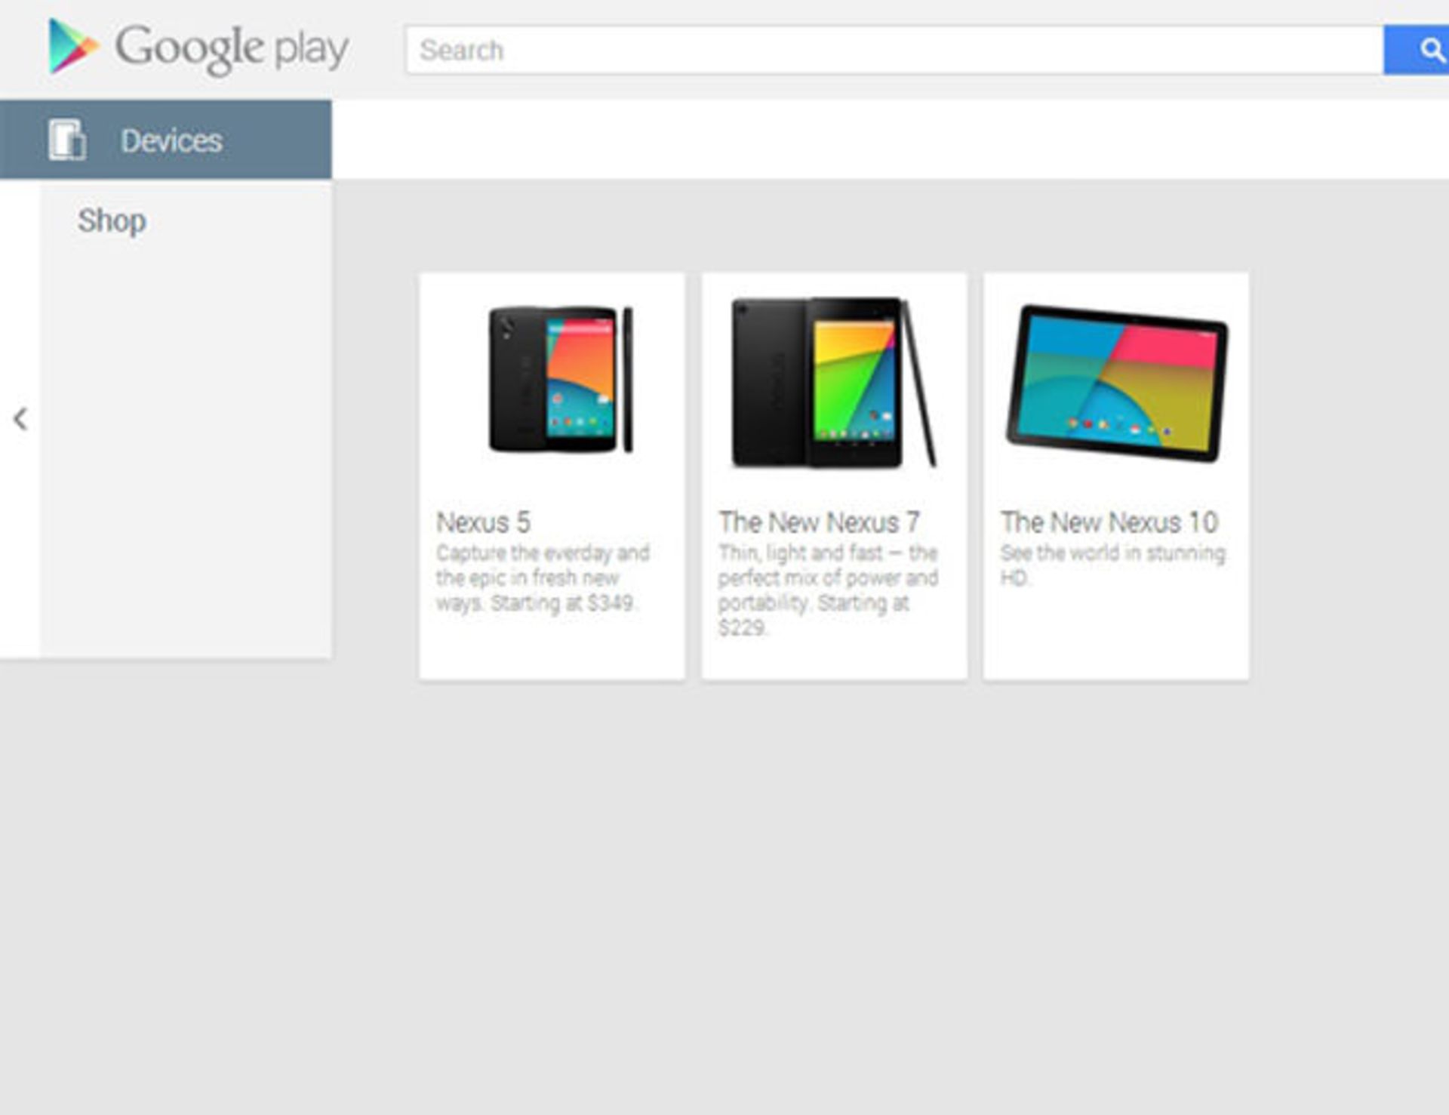Screen dimensions: 1449x1115
Task: Open The New Nexus 10 tablet image
Action: coord(1116,383)
